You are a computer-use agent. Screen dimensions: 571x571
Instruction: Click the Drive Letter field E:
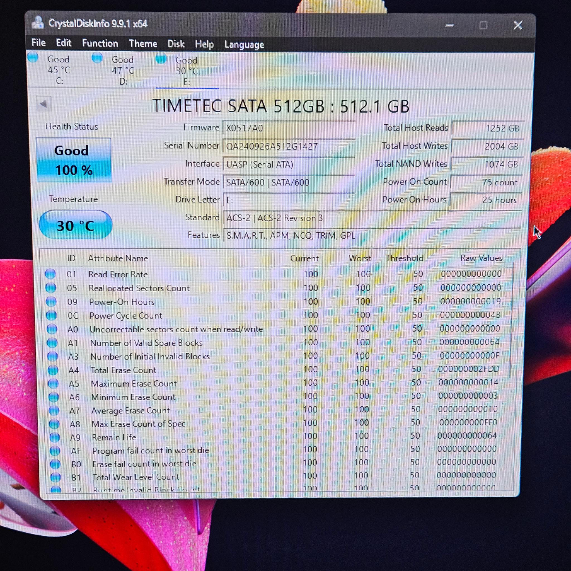(x=289, y=200)
